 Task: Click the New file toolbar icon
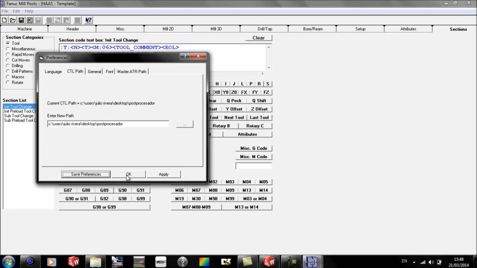tap(4, 20)
